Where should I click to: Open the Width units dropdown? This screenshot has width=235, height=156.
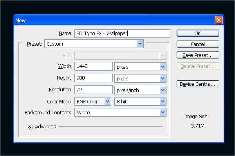coord(141,67)
